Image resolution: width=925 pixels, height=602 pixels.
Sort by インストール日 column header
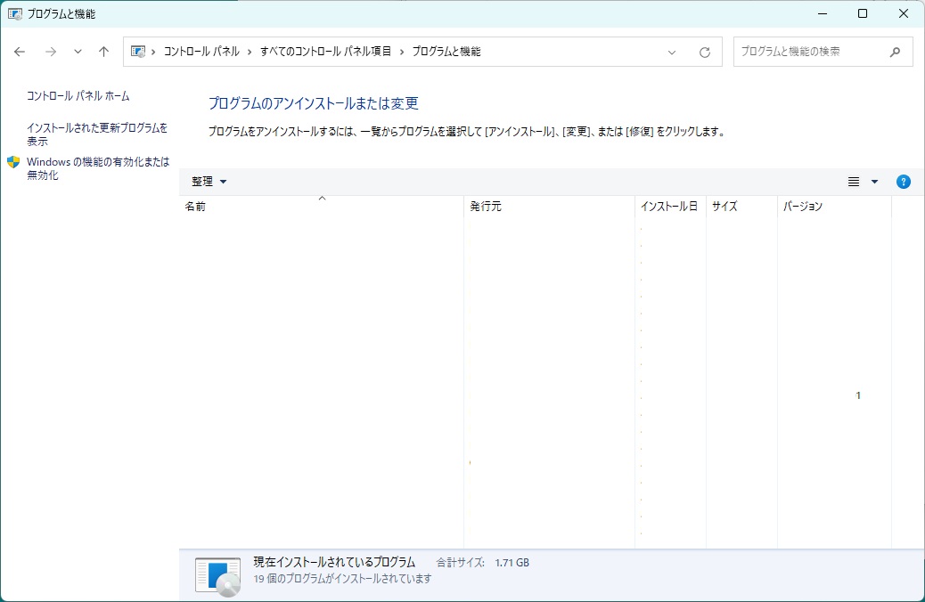pos(671,207)
